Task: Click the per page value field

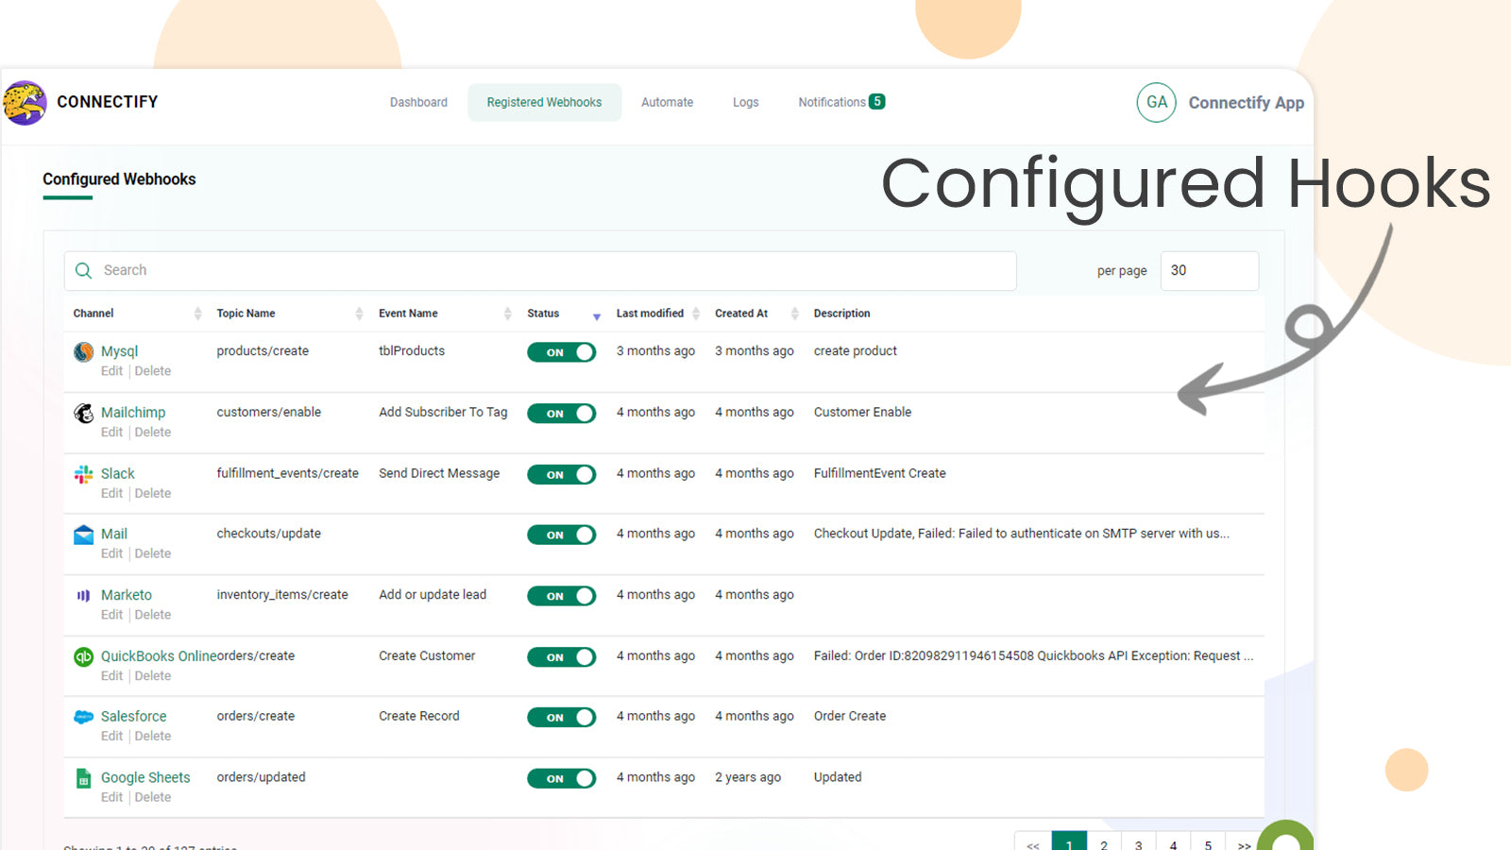Action: click(x=1210, y=270)
